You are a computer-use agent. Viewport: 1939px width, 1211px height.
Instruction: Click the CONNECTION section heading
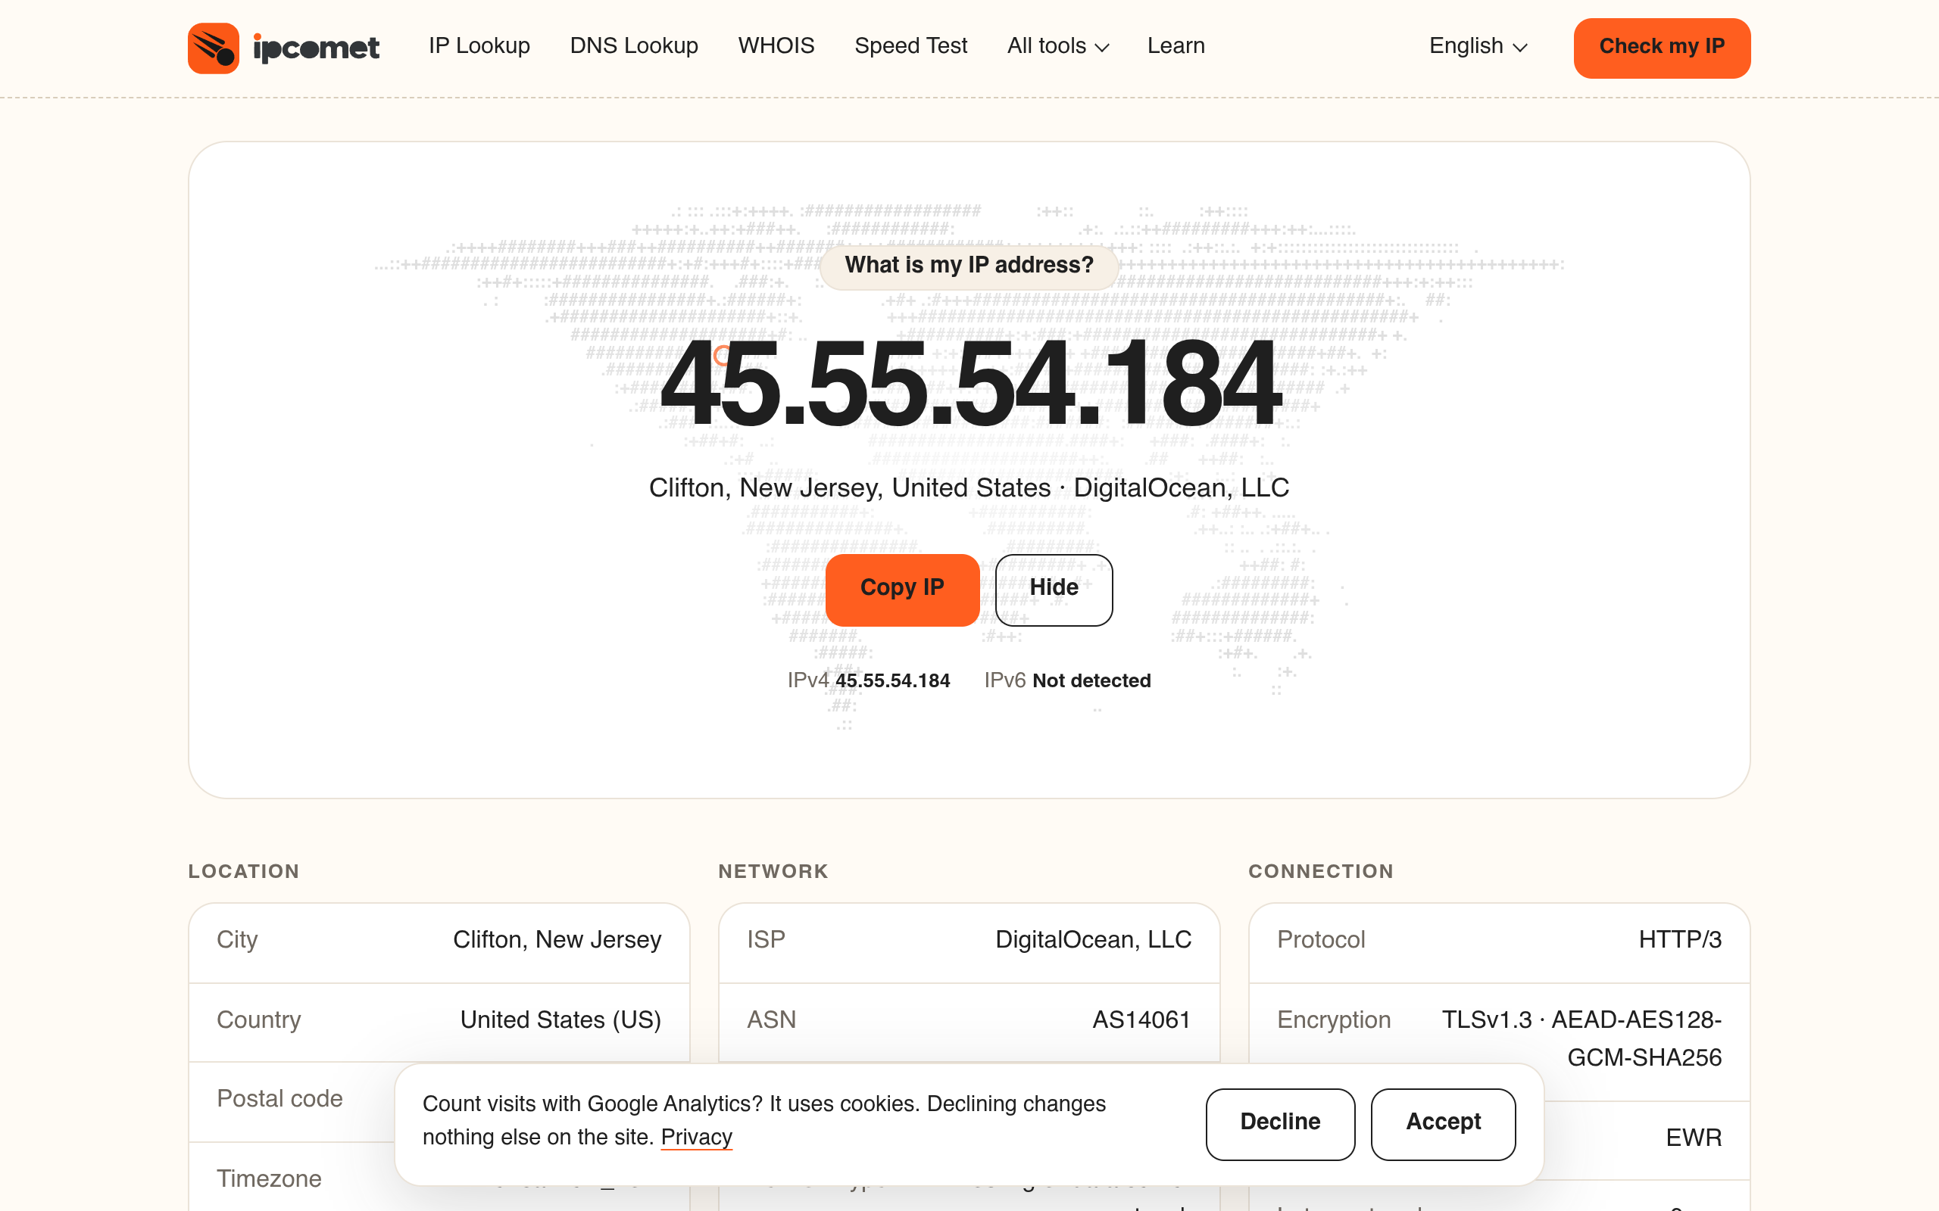click(1321, 871)
